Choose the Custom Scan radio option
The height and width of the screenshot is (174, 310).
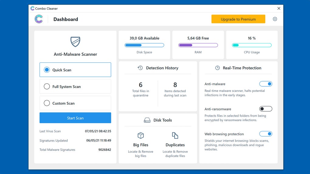click(x=75, y=103)
